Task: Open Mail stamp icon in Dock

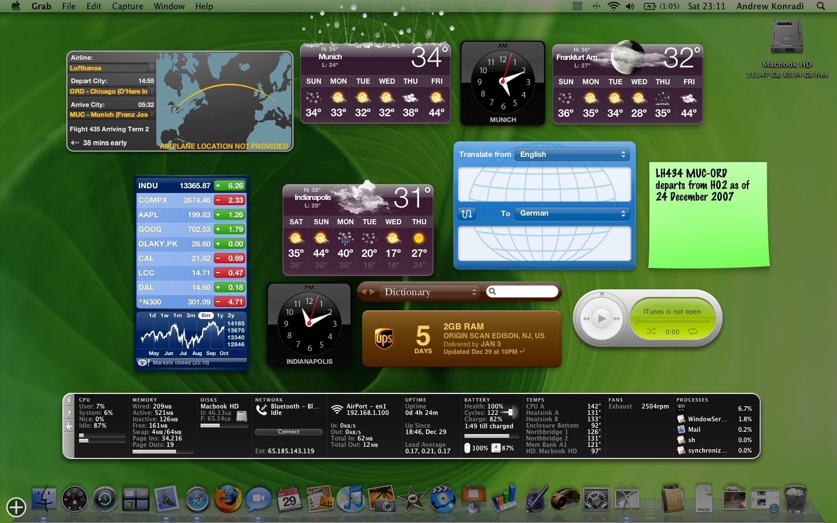Action: [x=166, y=499]
